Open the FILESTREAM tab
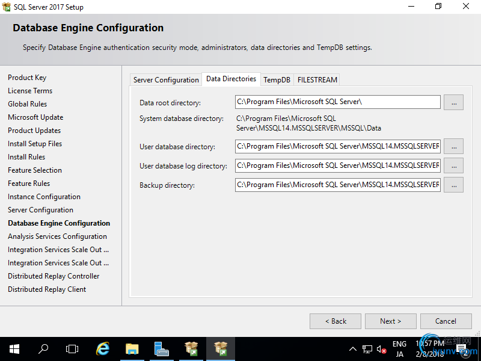Screen dimensions: 481x361 pyautogui.click(x=317, y=80)
